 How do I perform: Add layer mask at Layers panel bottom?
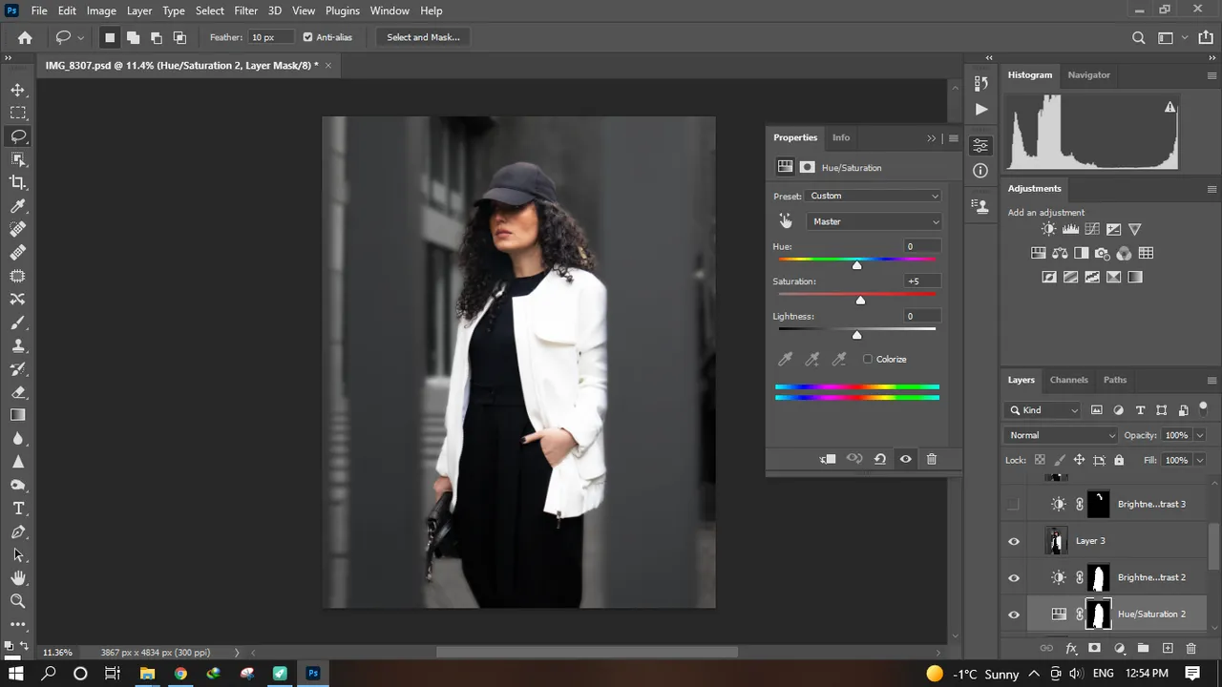(1095, 648)
